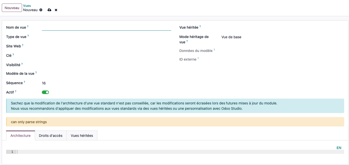Click the gear actions icon

point(41,10)
